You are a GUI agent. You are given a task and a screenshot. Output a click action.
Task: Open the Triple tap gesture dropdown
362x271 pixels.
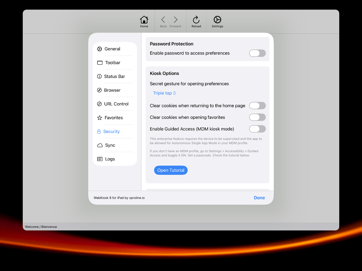(164, 93)
